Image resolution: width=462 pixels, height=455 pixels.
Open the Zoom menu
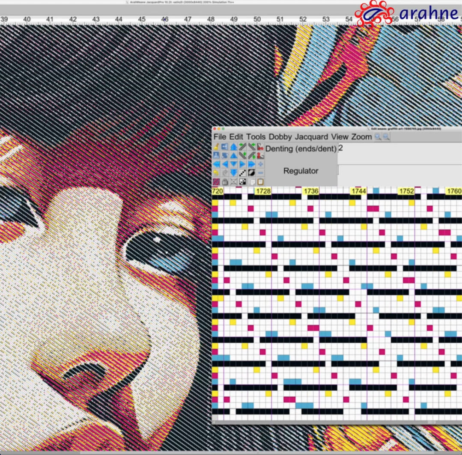361,137
